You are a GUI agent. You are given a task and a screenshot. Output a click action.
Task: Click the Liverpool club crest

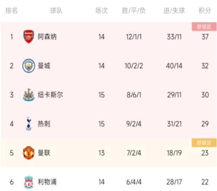29,182
